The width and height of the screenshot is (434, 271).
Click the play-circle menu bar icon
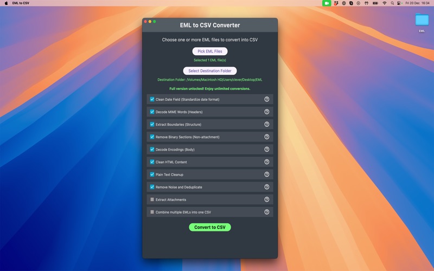[x=359, y=3]
